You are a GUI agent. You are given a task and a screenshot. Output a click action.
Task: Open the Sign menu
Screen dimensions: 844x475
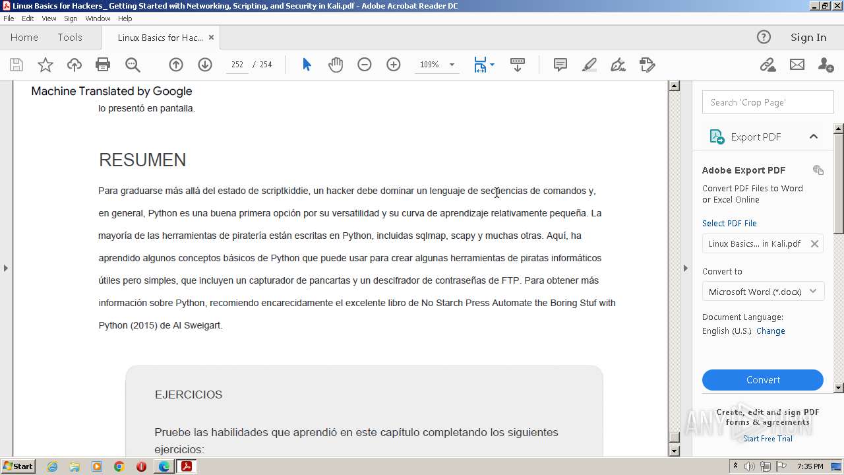click(71, 18)
